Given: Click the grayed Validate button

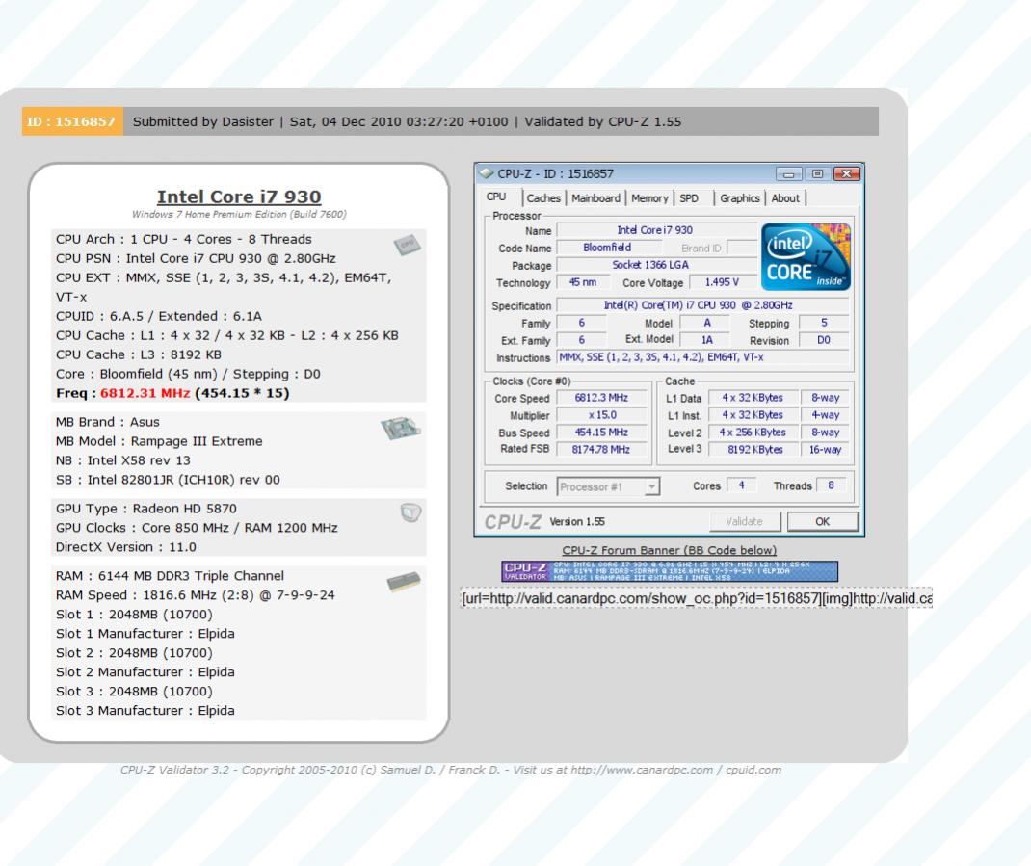Looking at the screenshot, I should click(744, 521).
